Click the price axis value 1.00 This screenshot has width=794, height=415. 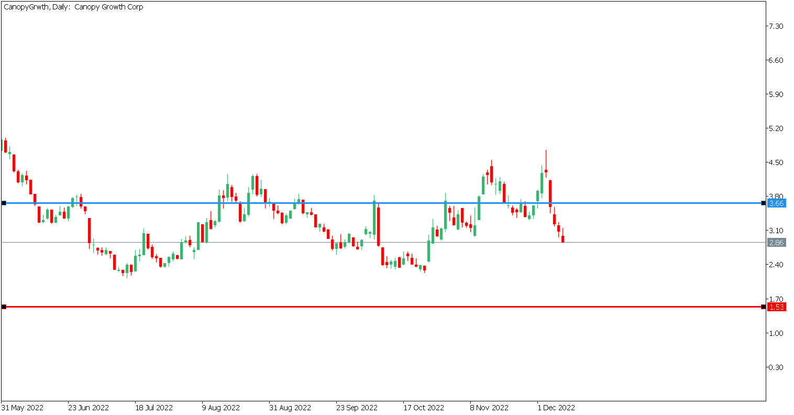click(776, 333)
